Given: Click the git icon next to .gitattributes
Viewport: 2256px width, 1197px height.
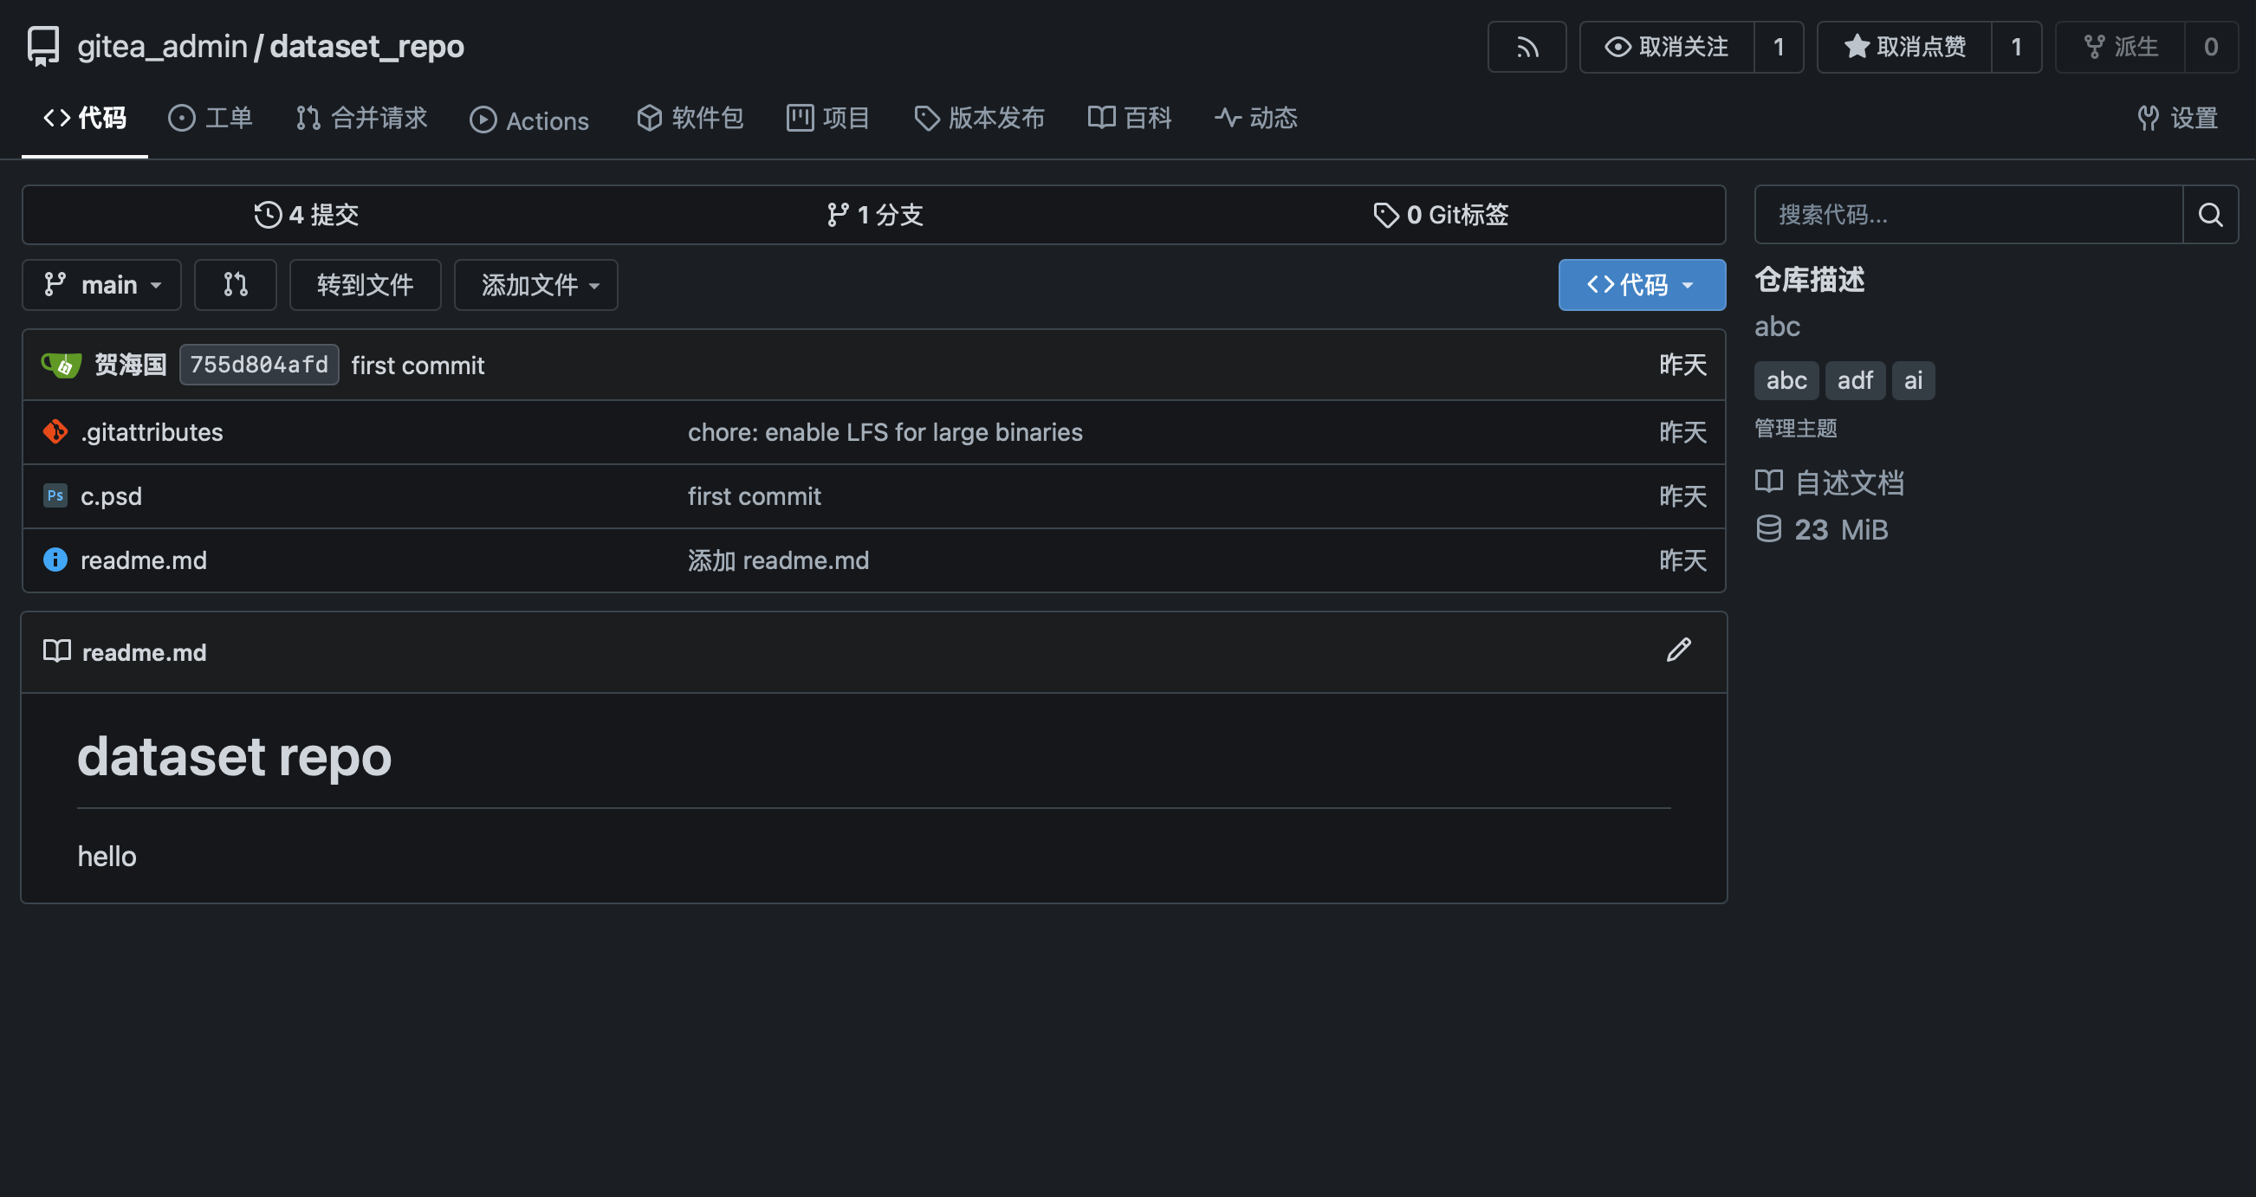Looking at the screenshot, I should click(x=55, y=431).
